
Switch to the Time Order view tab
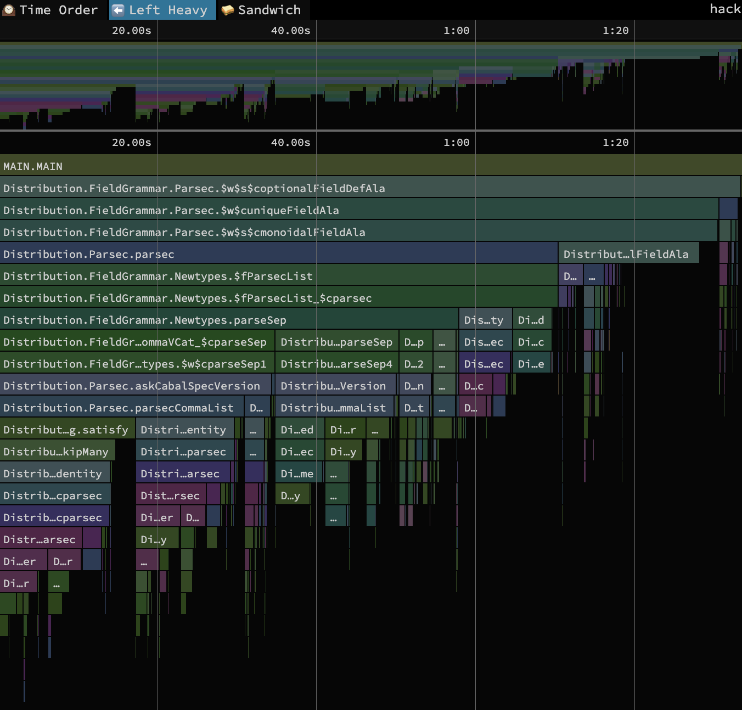[x=58, y=10]
